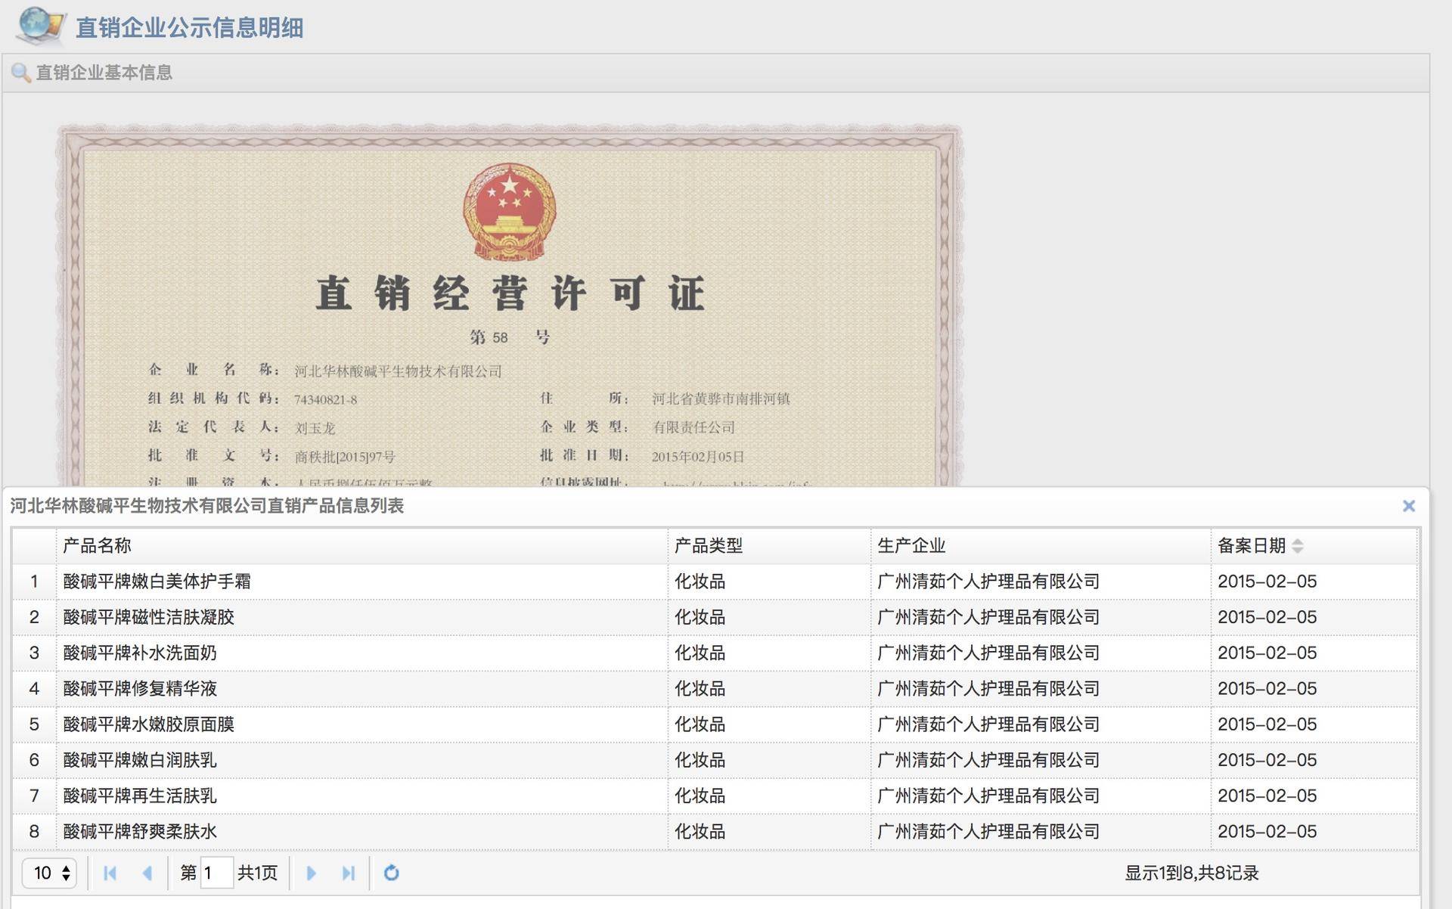Click the globe logo icon in header
This screenshot has height=909, width=1452.
[39, 25]
